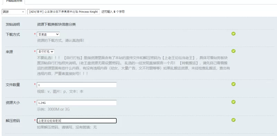Viewport: 277px width, 136px height.
Task: Click the 资源大小 field label
Action: tap(13, 103)
